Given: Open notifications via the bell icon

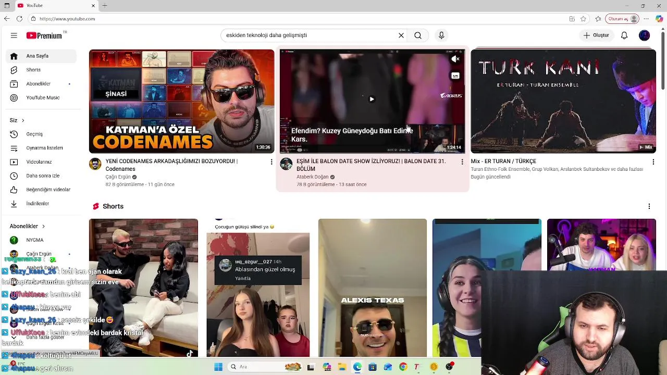Looking at the screenshot, I should 624,35.
